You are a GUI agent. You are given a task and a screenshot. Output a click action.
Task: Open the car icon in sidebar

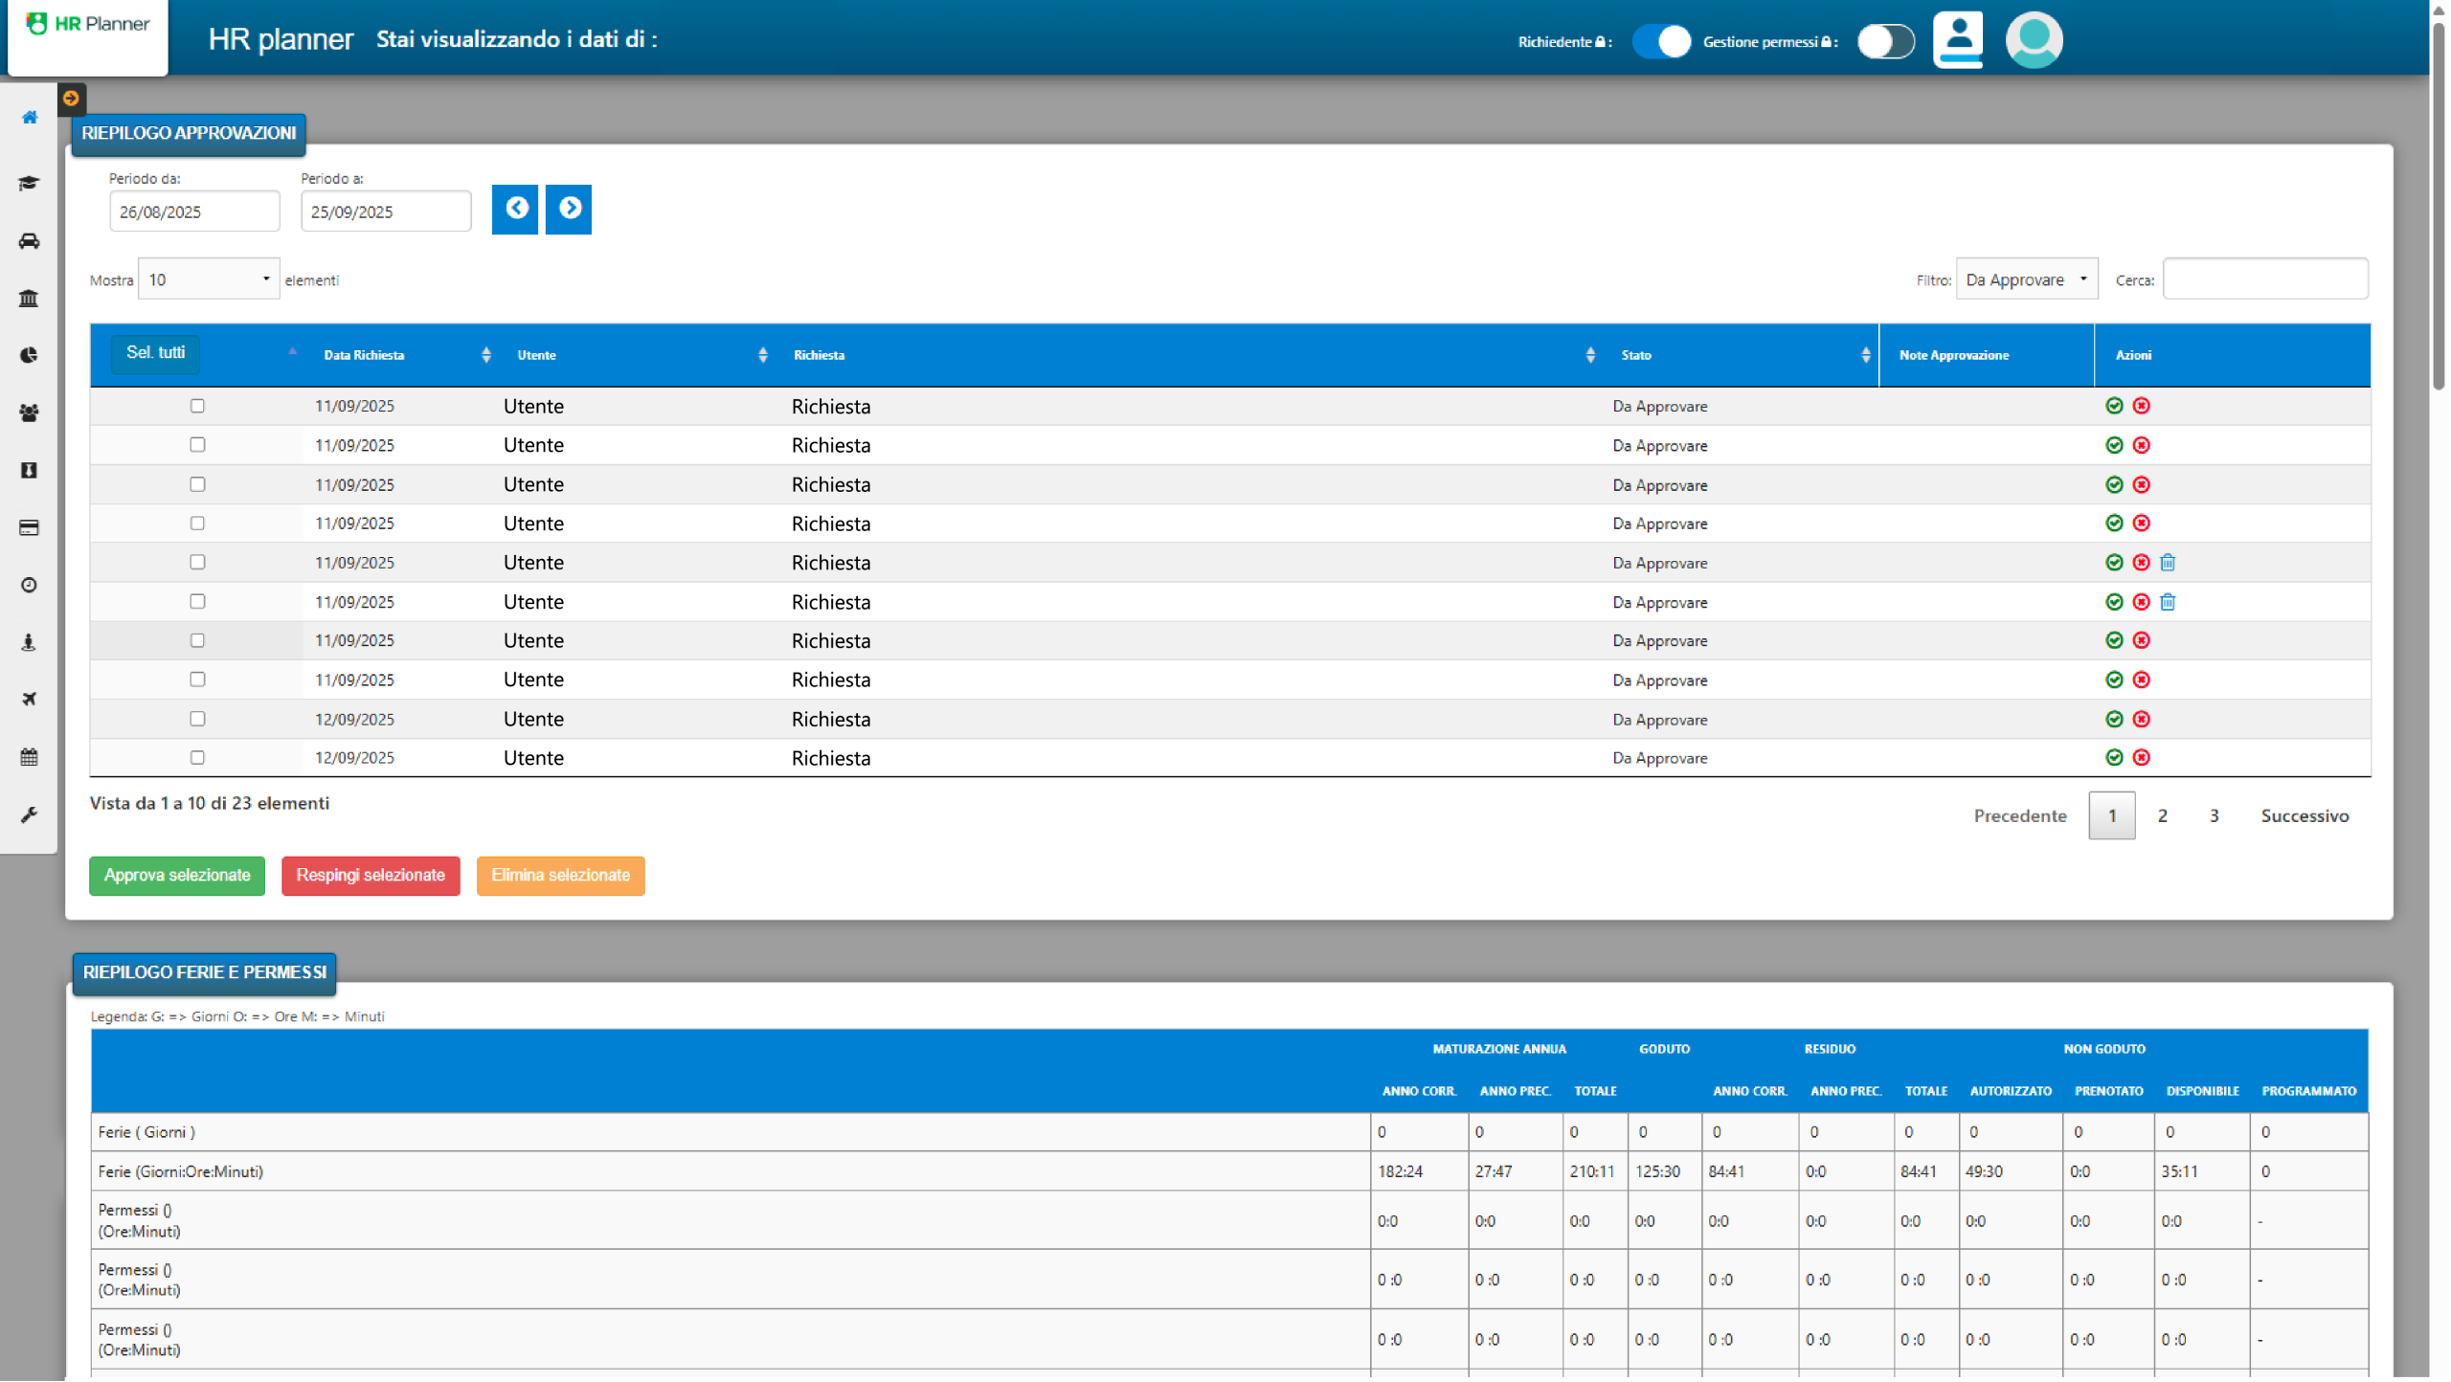29,240
